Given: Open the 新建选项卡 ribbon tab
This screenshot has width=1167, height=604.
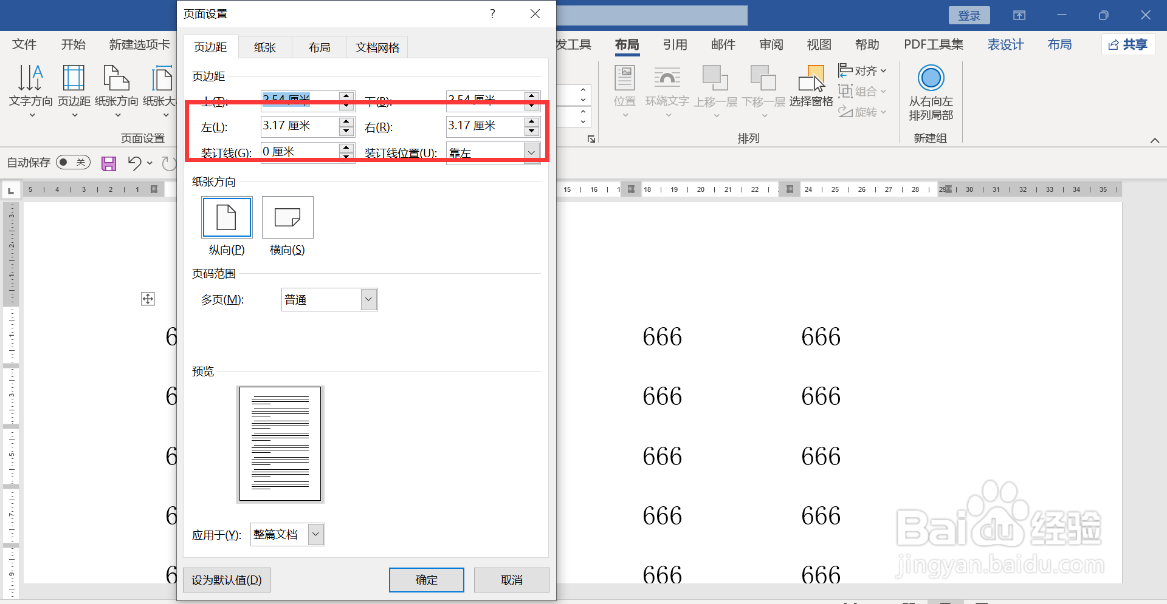Looking at the screenshot, I should click(140, 44).
